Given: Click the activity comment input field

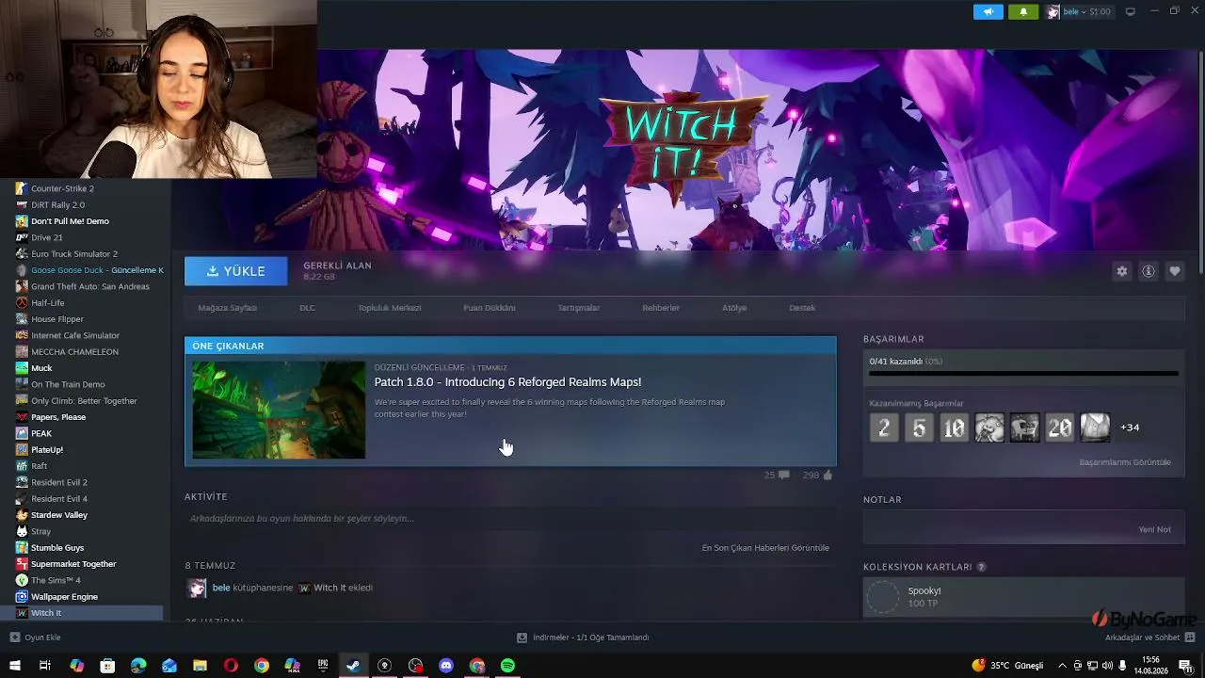Looking at the screenshot, I should point(510,519).
